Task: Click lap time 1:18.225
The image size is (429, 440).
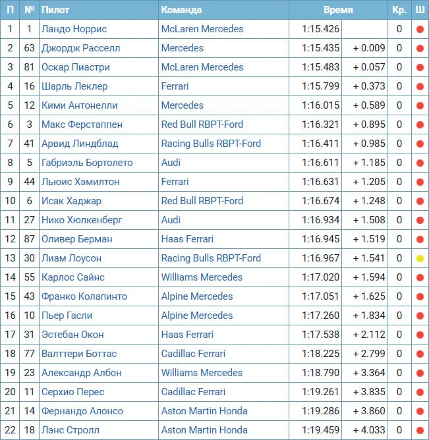Action: [x=320, y=353]
